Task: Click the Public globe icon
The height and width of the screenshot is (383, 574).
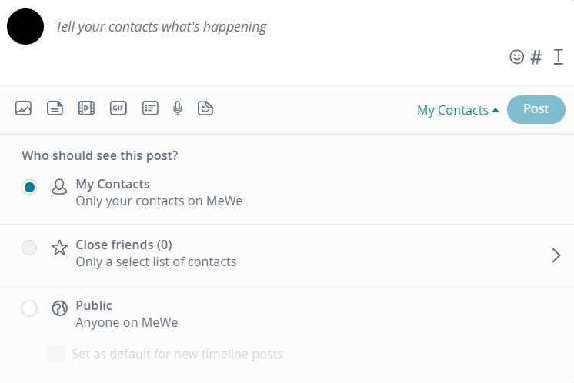Action: pos(59,308)
